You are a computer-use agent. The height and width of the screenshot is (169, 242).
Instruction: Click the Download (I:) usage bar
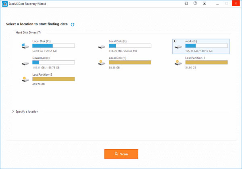click(53, 62)
